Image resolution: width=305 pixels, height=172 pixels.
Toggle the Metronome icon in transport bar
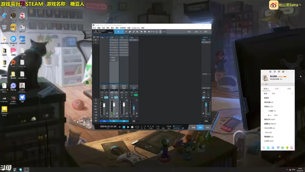pos(153,127)
